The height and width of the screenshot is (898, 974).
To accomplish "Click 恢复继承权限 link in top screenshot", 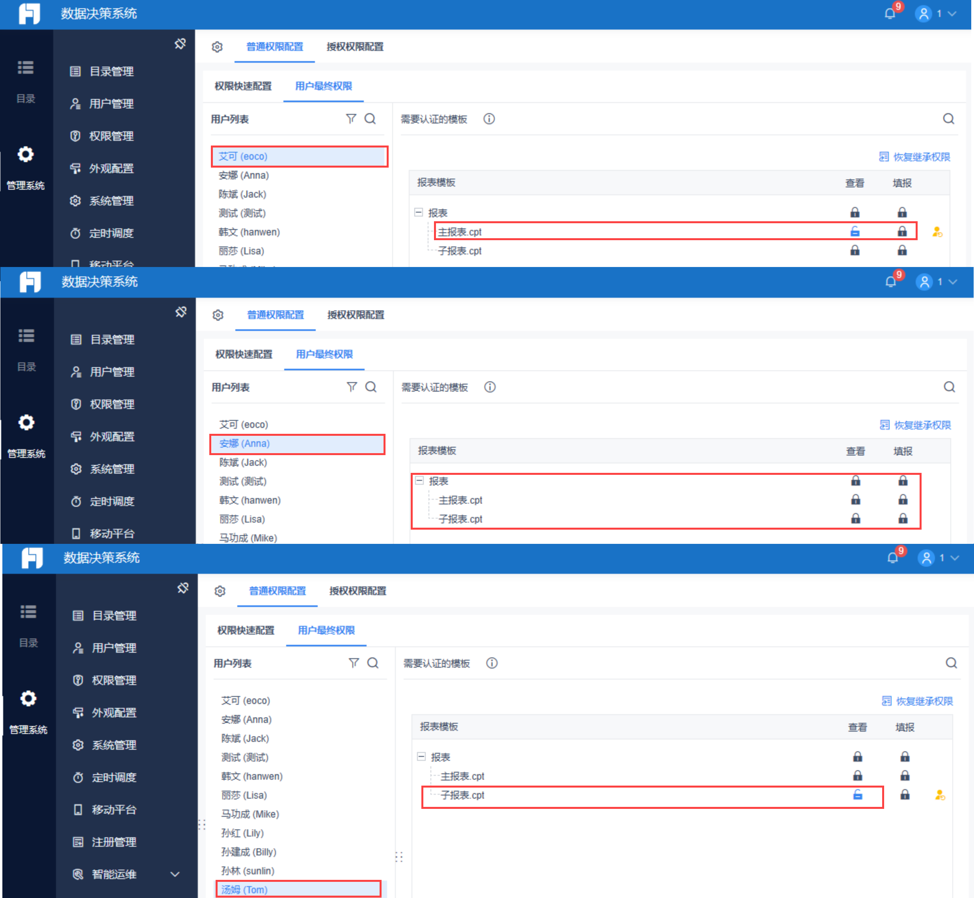I will (x=915, y=157).
